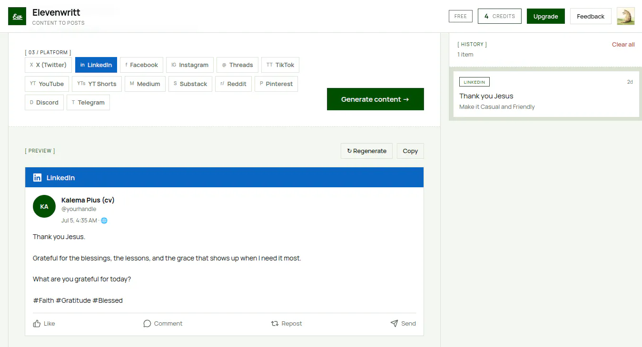Regenerate the preview post
Viewport: 642px width, 347px height.
pyautogui.click(x=367, y=151)
